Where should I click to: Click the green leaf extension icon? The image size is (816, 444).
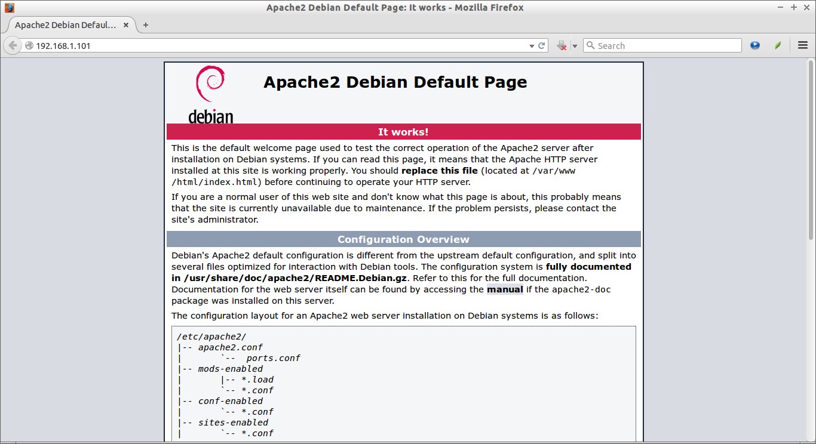tap(778, 45)
